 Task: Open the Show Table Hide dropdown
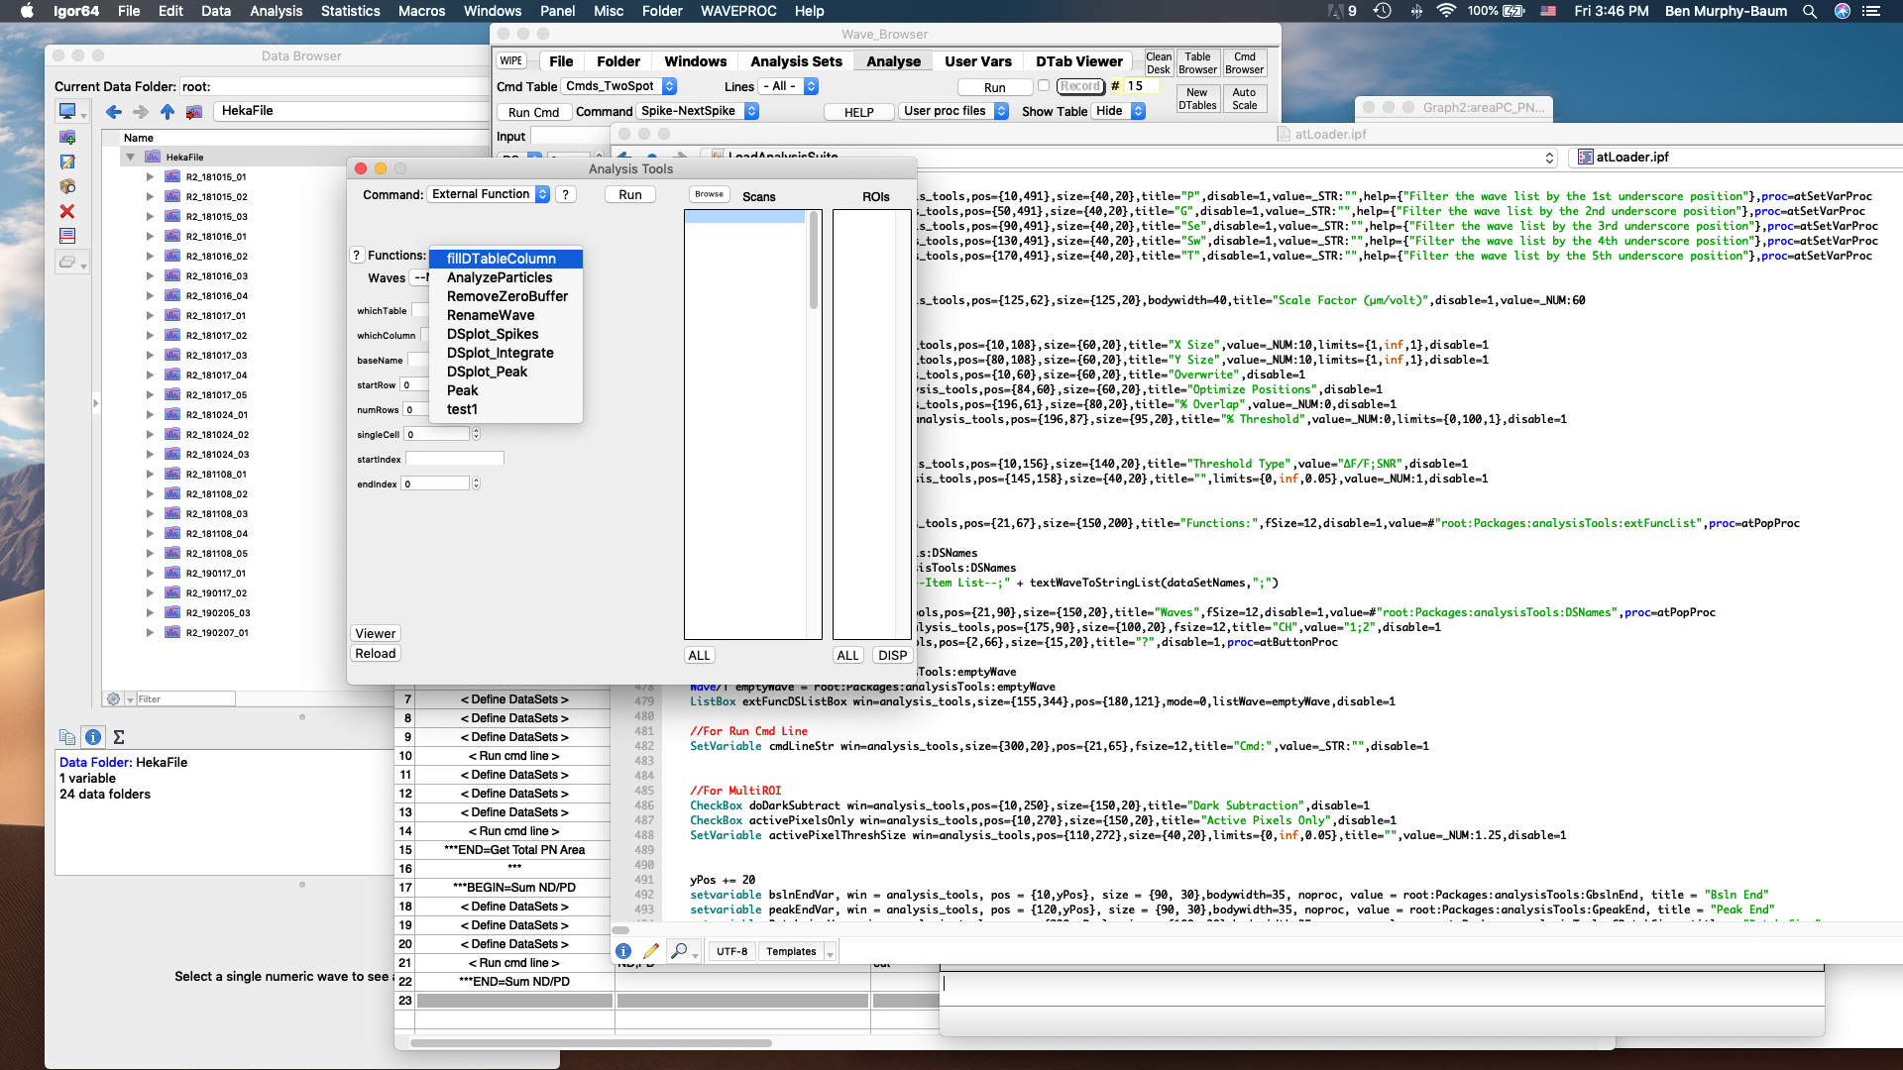pyautogui.click(x=1119, y=111)
